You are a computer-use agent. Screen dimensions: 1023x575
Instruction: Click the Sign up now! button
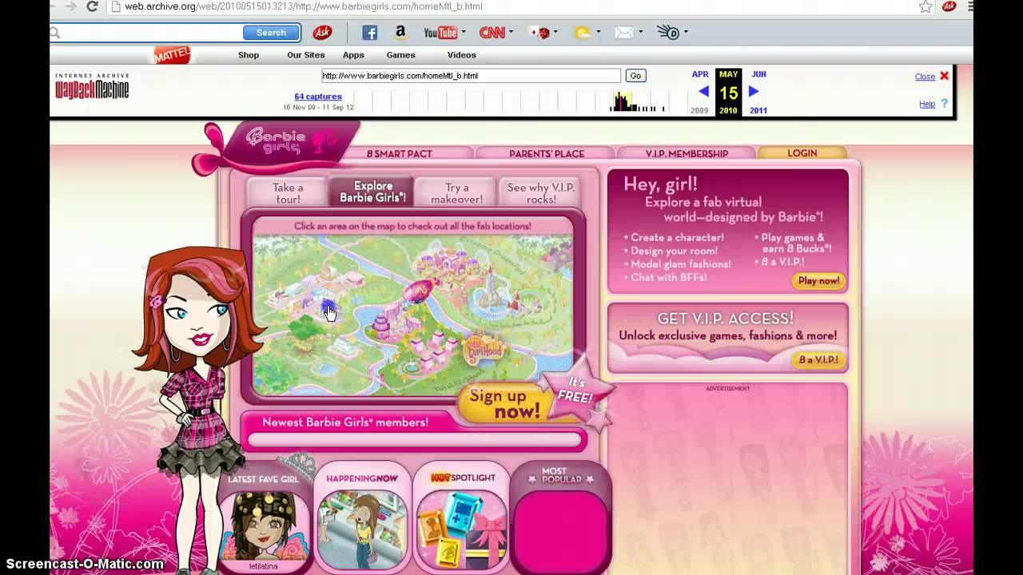504,403
